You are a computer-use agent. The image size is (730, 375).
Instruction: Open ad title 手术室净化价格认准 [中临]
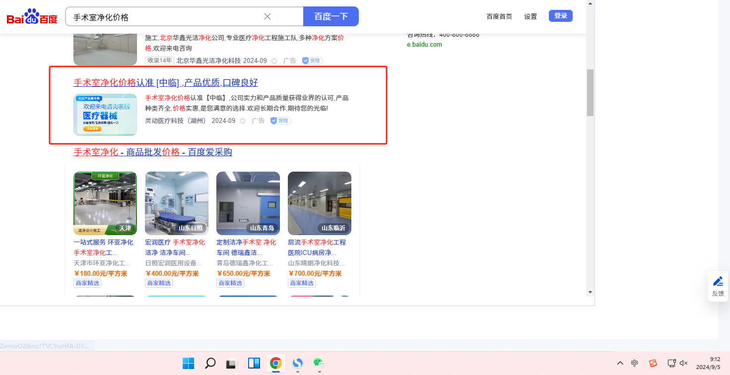click(x=166, y=82)
